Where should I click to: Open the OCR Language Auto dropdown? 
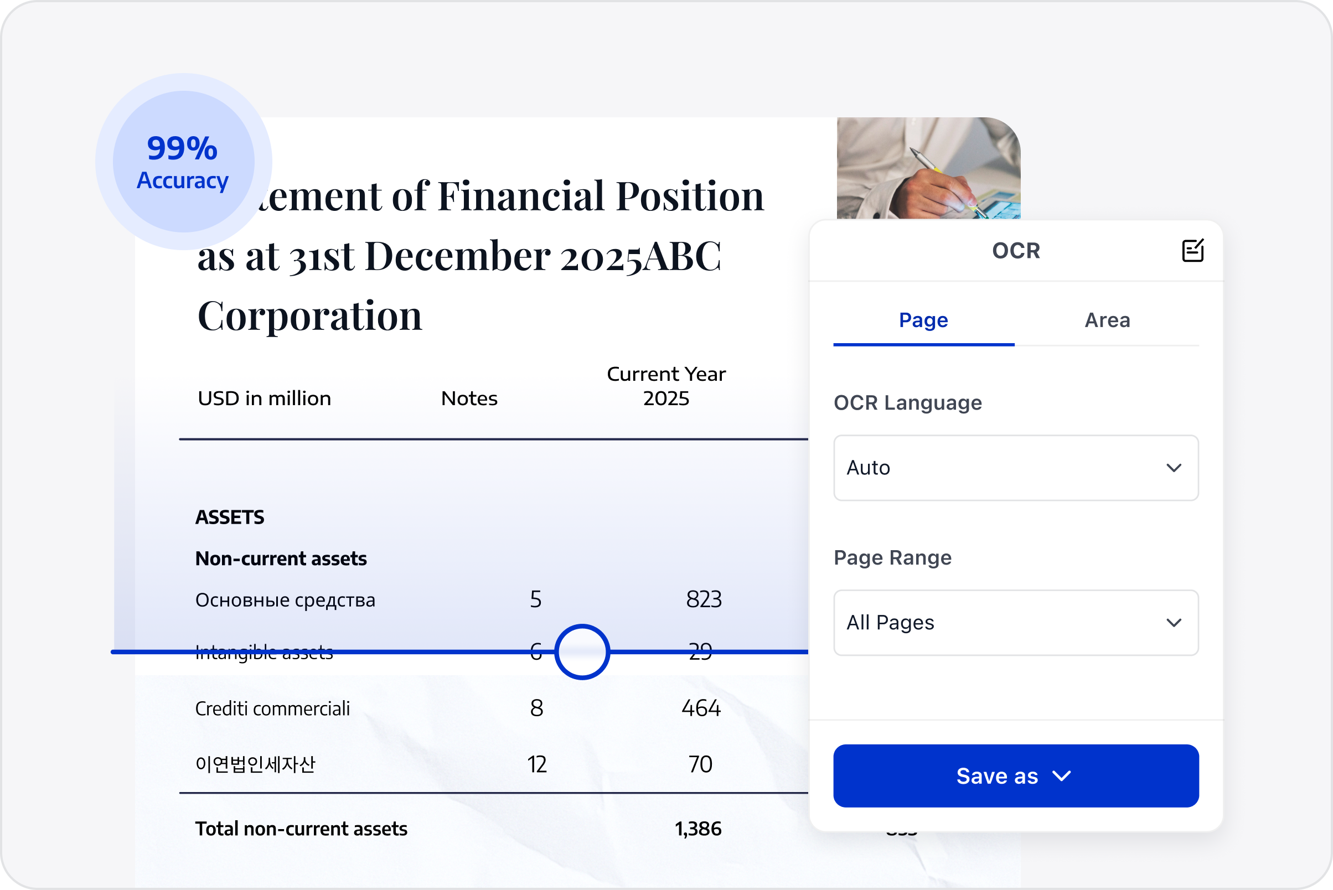[1016, 468]
